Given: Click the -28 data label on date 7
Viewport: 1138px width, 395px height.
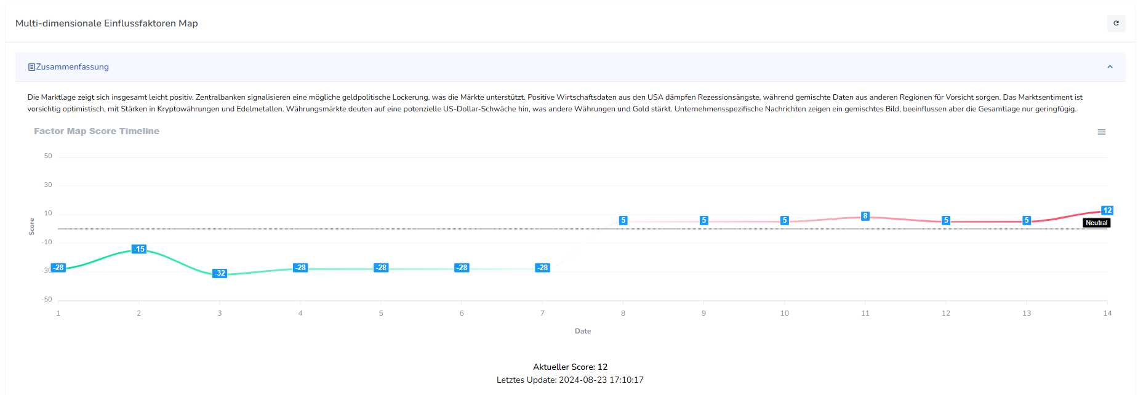Looking at the screenshot, I should pos(542,268).
